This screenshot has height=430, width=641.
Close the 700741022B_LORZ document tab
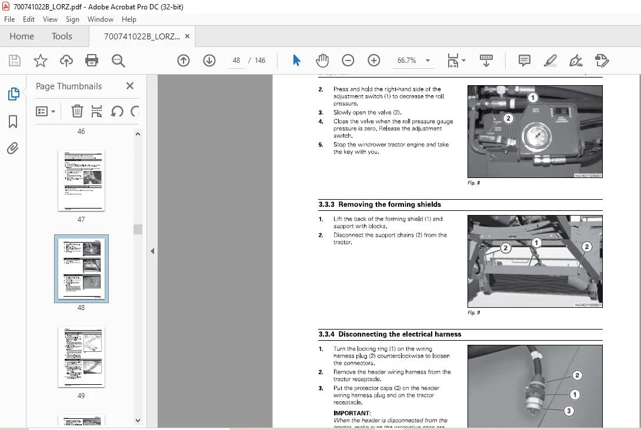point(187,36)
